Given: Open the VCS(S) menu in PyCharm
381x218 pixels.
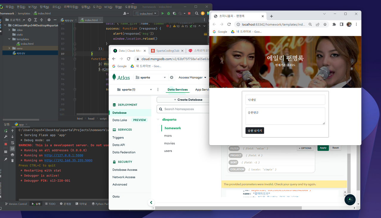Looking at the screenshot, I should [108, 7].
